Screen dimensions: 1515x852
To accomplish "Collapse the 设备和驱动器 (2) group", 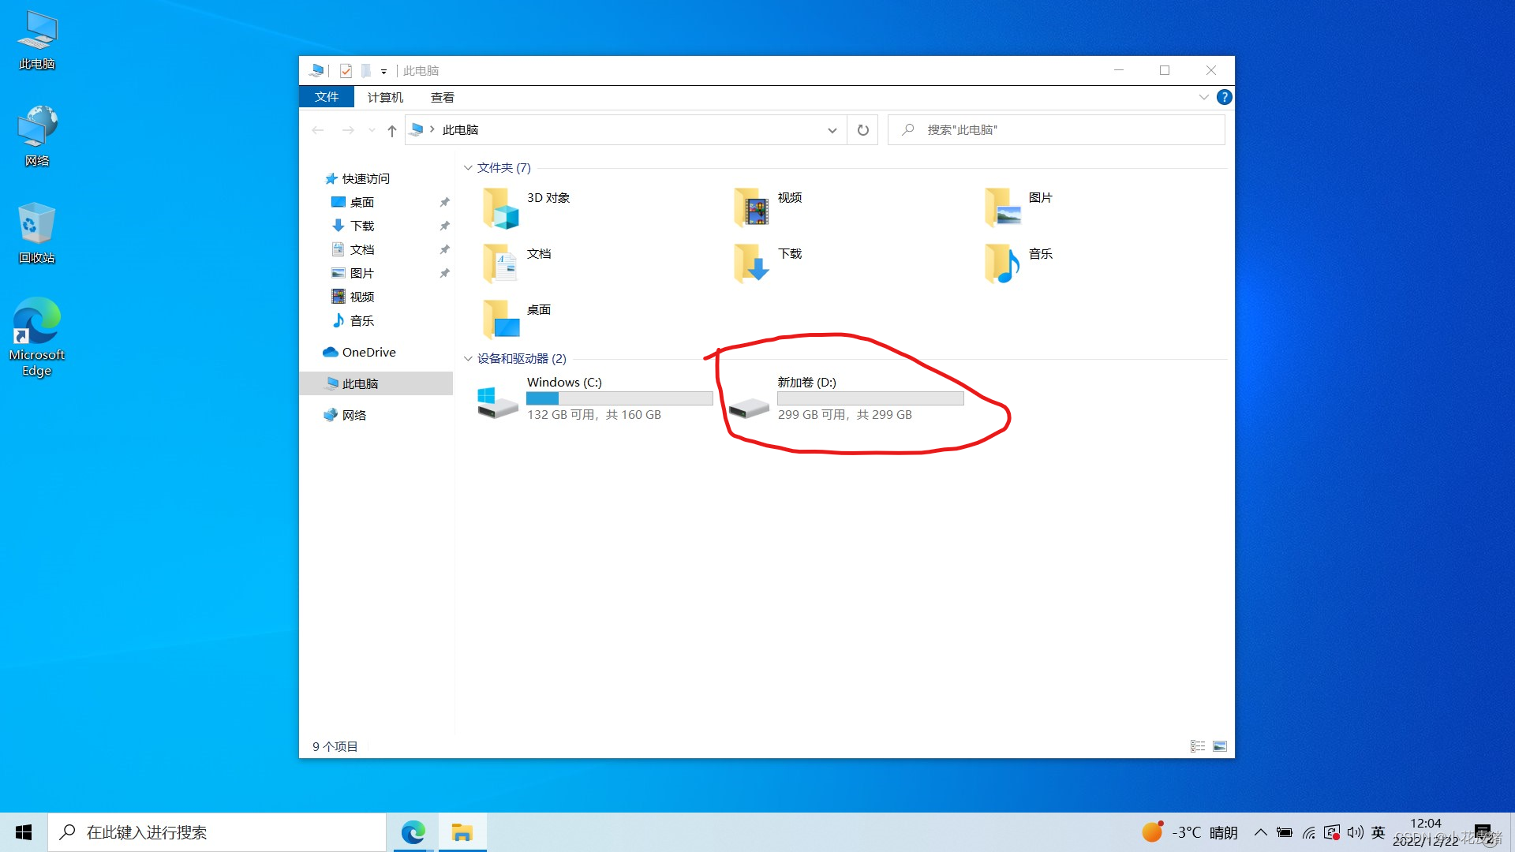I will click(x=468, y=359).
